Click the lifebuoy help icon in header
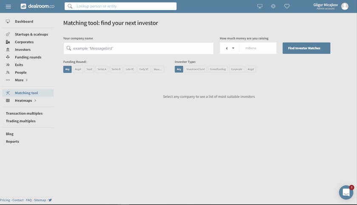Image resolution: width=357 pixels, height=205 pixels. click(x=273, y=6)
